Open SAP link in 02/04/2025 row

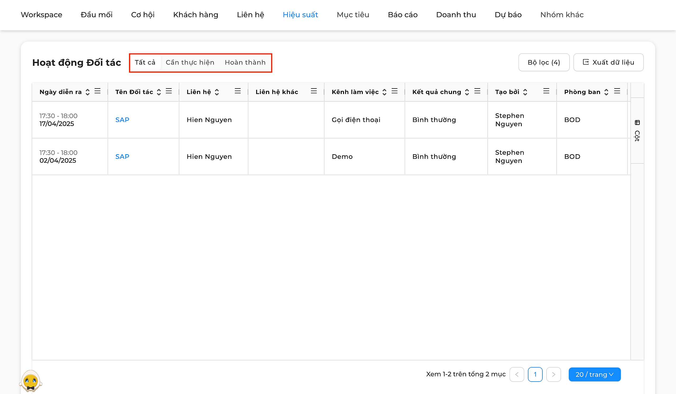tap(122, 157)
